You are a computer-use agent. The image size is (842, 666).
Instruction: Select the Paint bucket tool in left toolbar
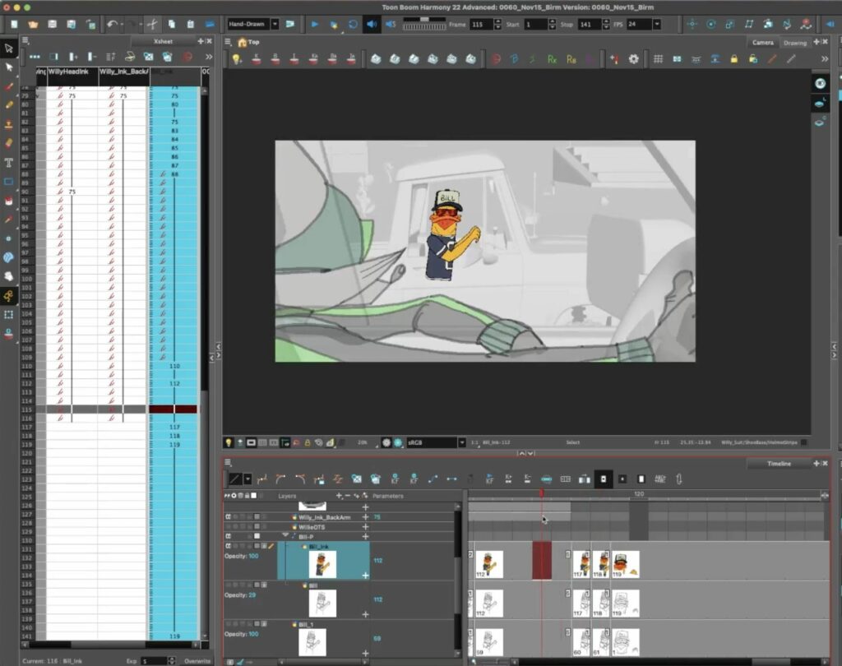point(8,201)
